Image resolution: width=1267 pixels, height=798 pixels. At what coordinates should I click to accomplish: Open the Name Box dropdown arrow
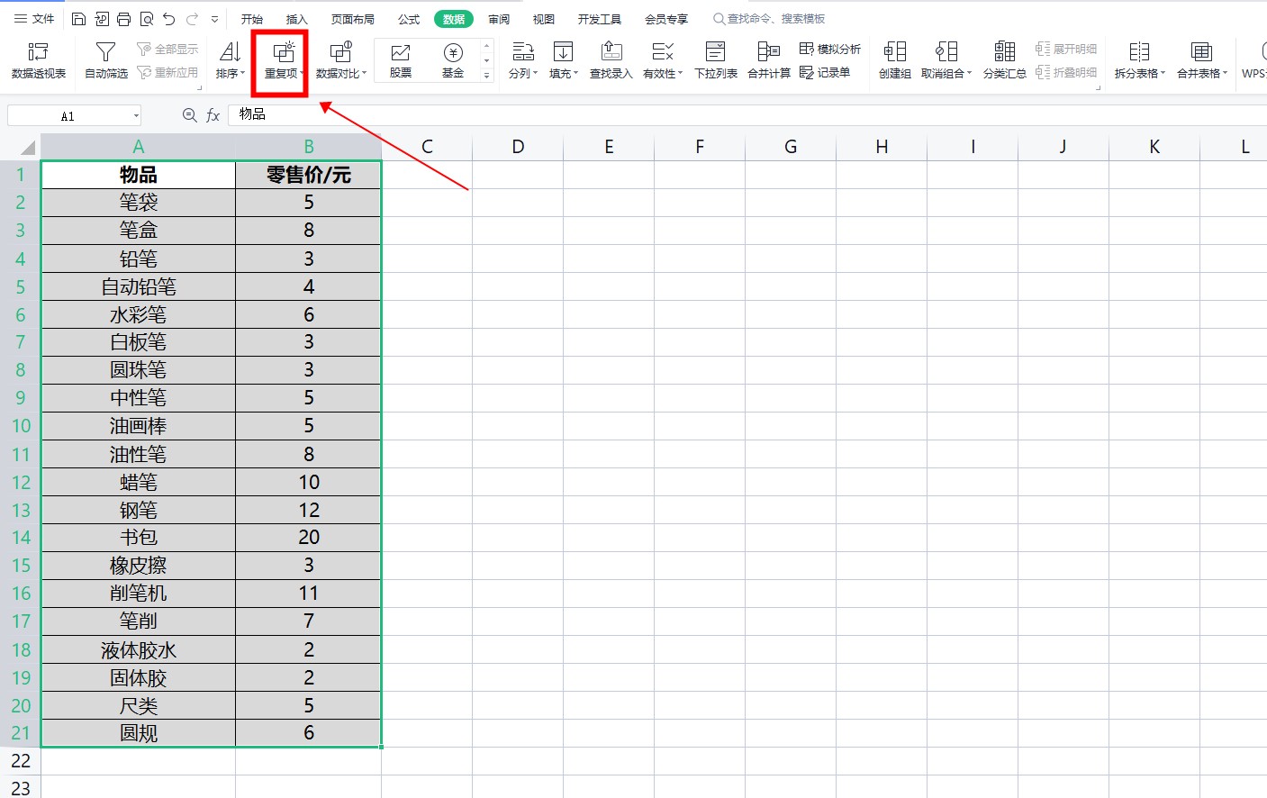(136, 115)
